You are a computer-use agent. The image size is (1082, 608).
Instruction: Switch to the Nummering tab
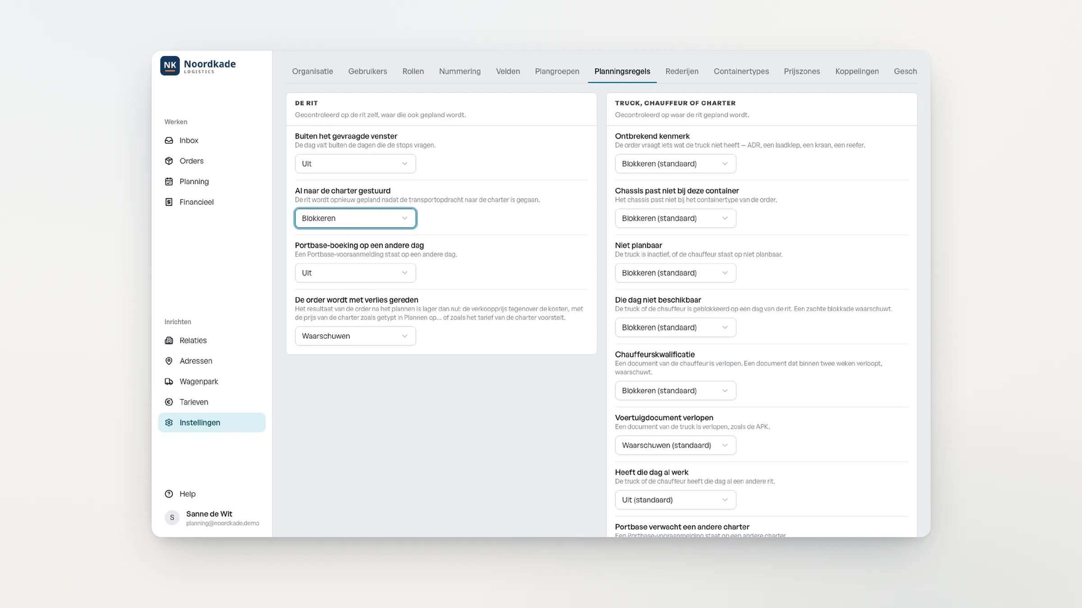pyautogui.click(x=460, y=71)
